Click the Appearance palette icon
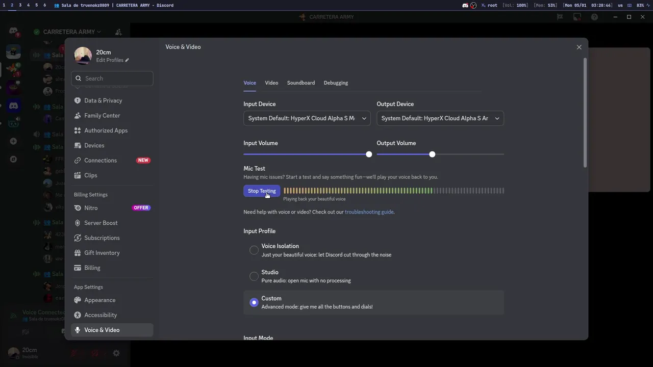This screenshot has height=367, width=653. point(78,300)
